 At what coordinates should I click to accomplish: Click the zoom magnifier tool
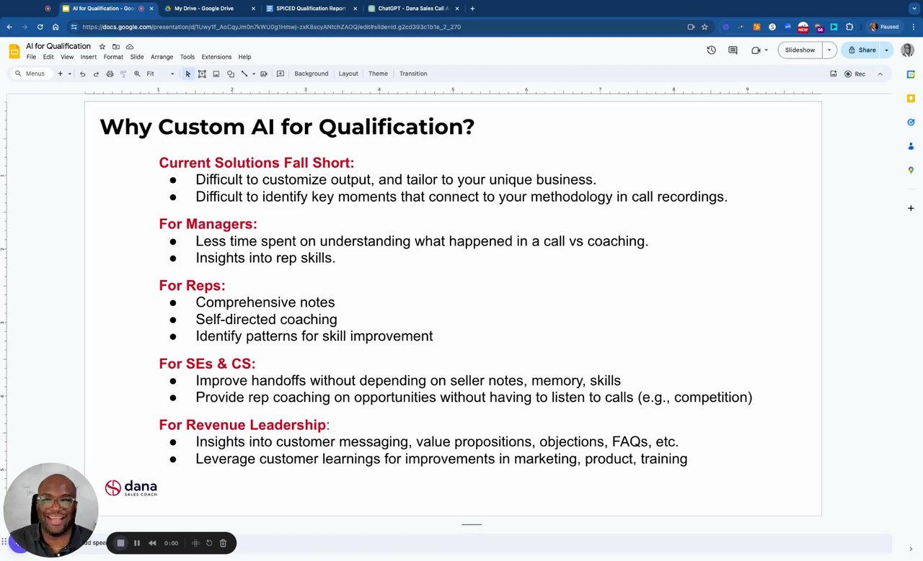tap(137, 73)
